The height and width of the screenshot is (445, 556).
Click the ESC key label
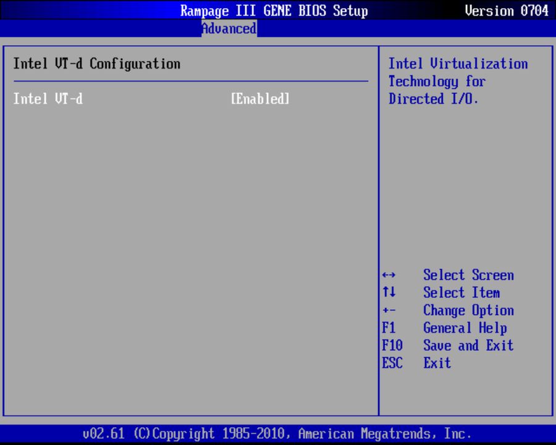392,363
